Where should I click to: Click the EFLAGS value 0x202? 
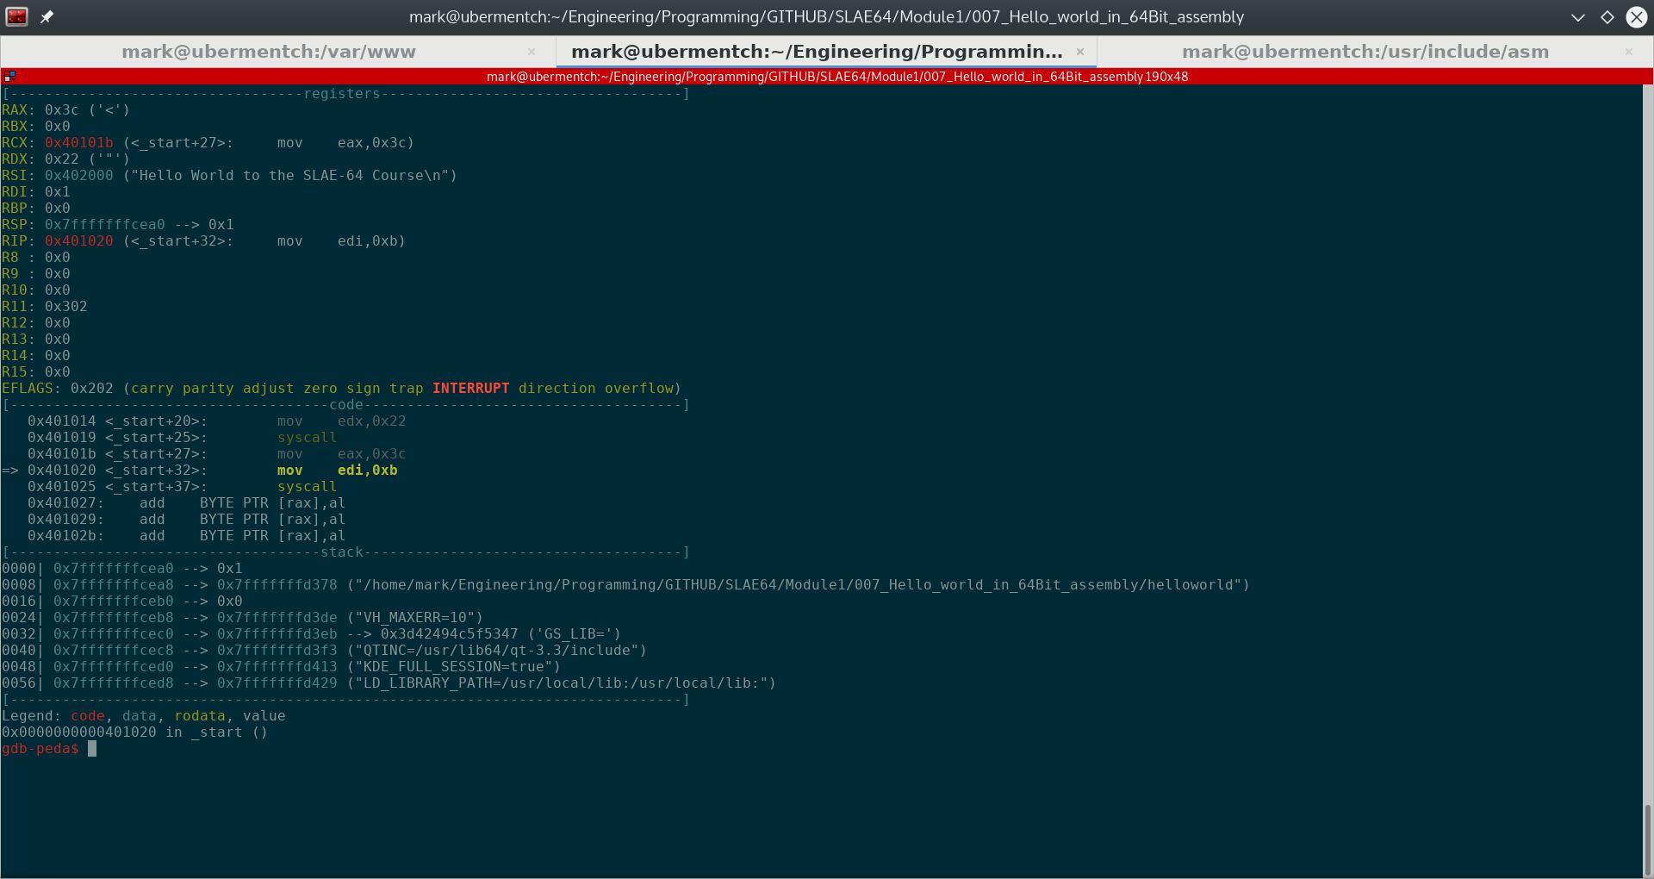click(x=92, y=389)
